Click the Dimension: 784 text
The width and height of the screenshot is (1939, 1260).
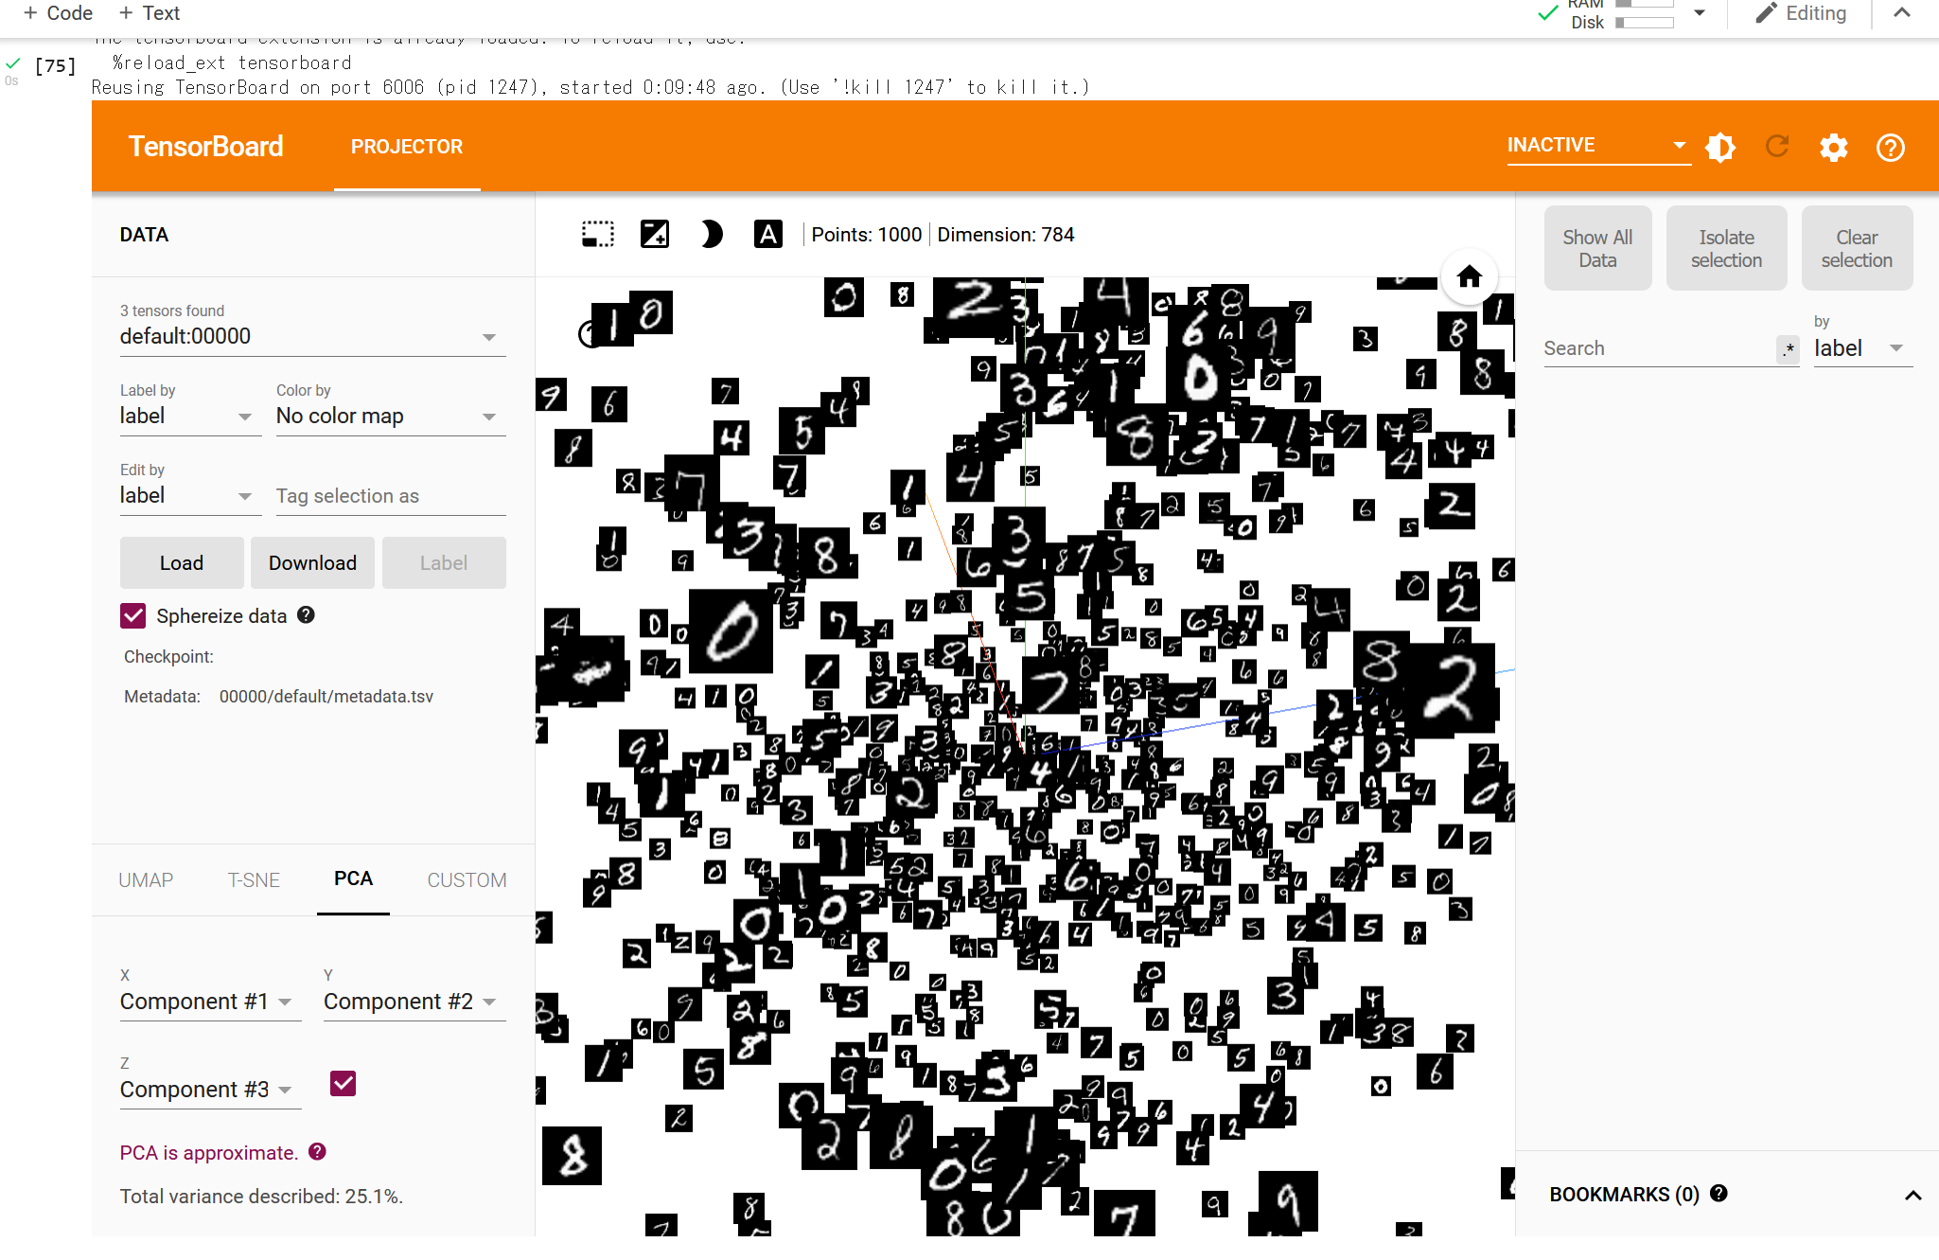[x=1006, y=234]
